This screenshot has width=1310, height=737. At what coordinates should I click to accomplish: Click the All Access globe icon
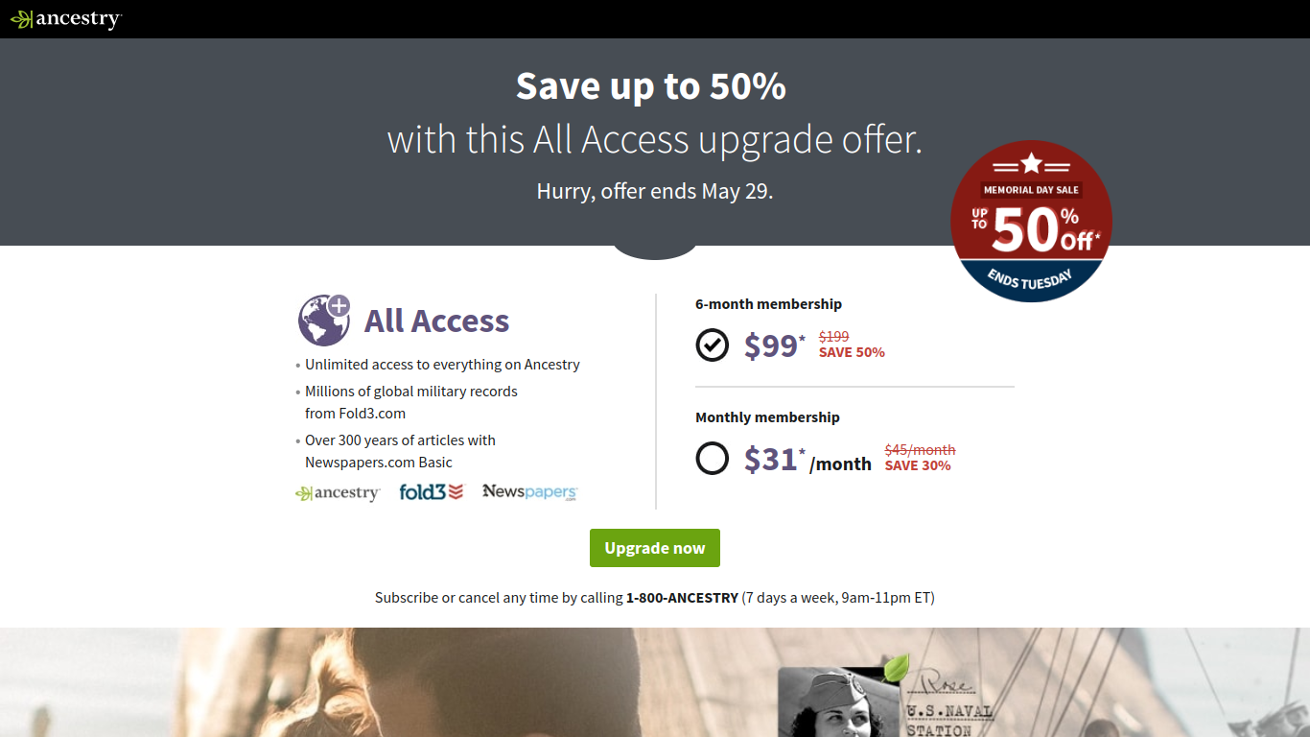tap(324, 320)
